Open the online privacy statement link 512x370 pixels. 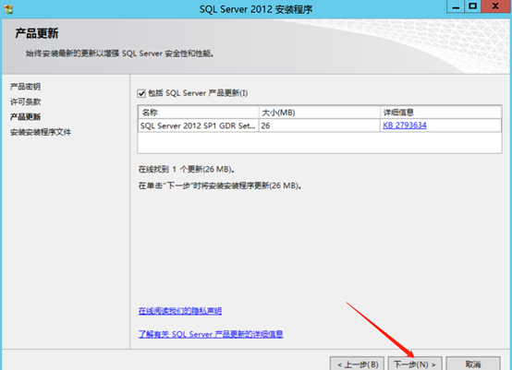(180, 311)
